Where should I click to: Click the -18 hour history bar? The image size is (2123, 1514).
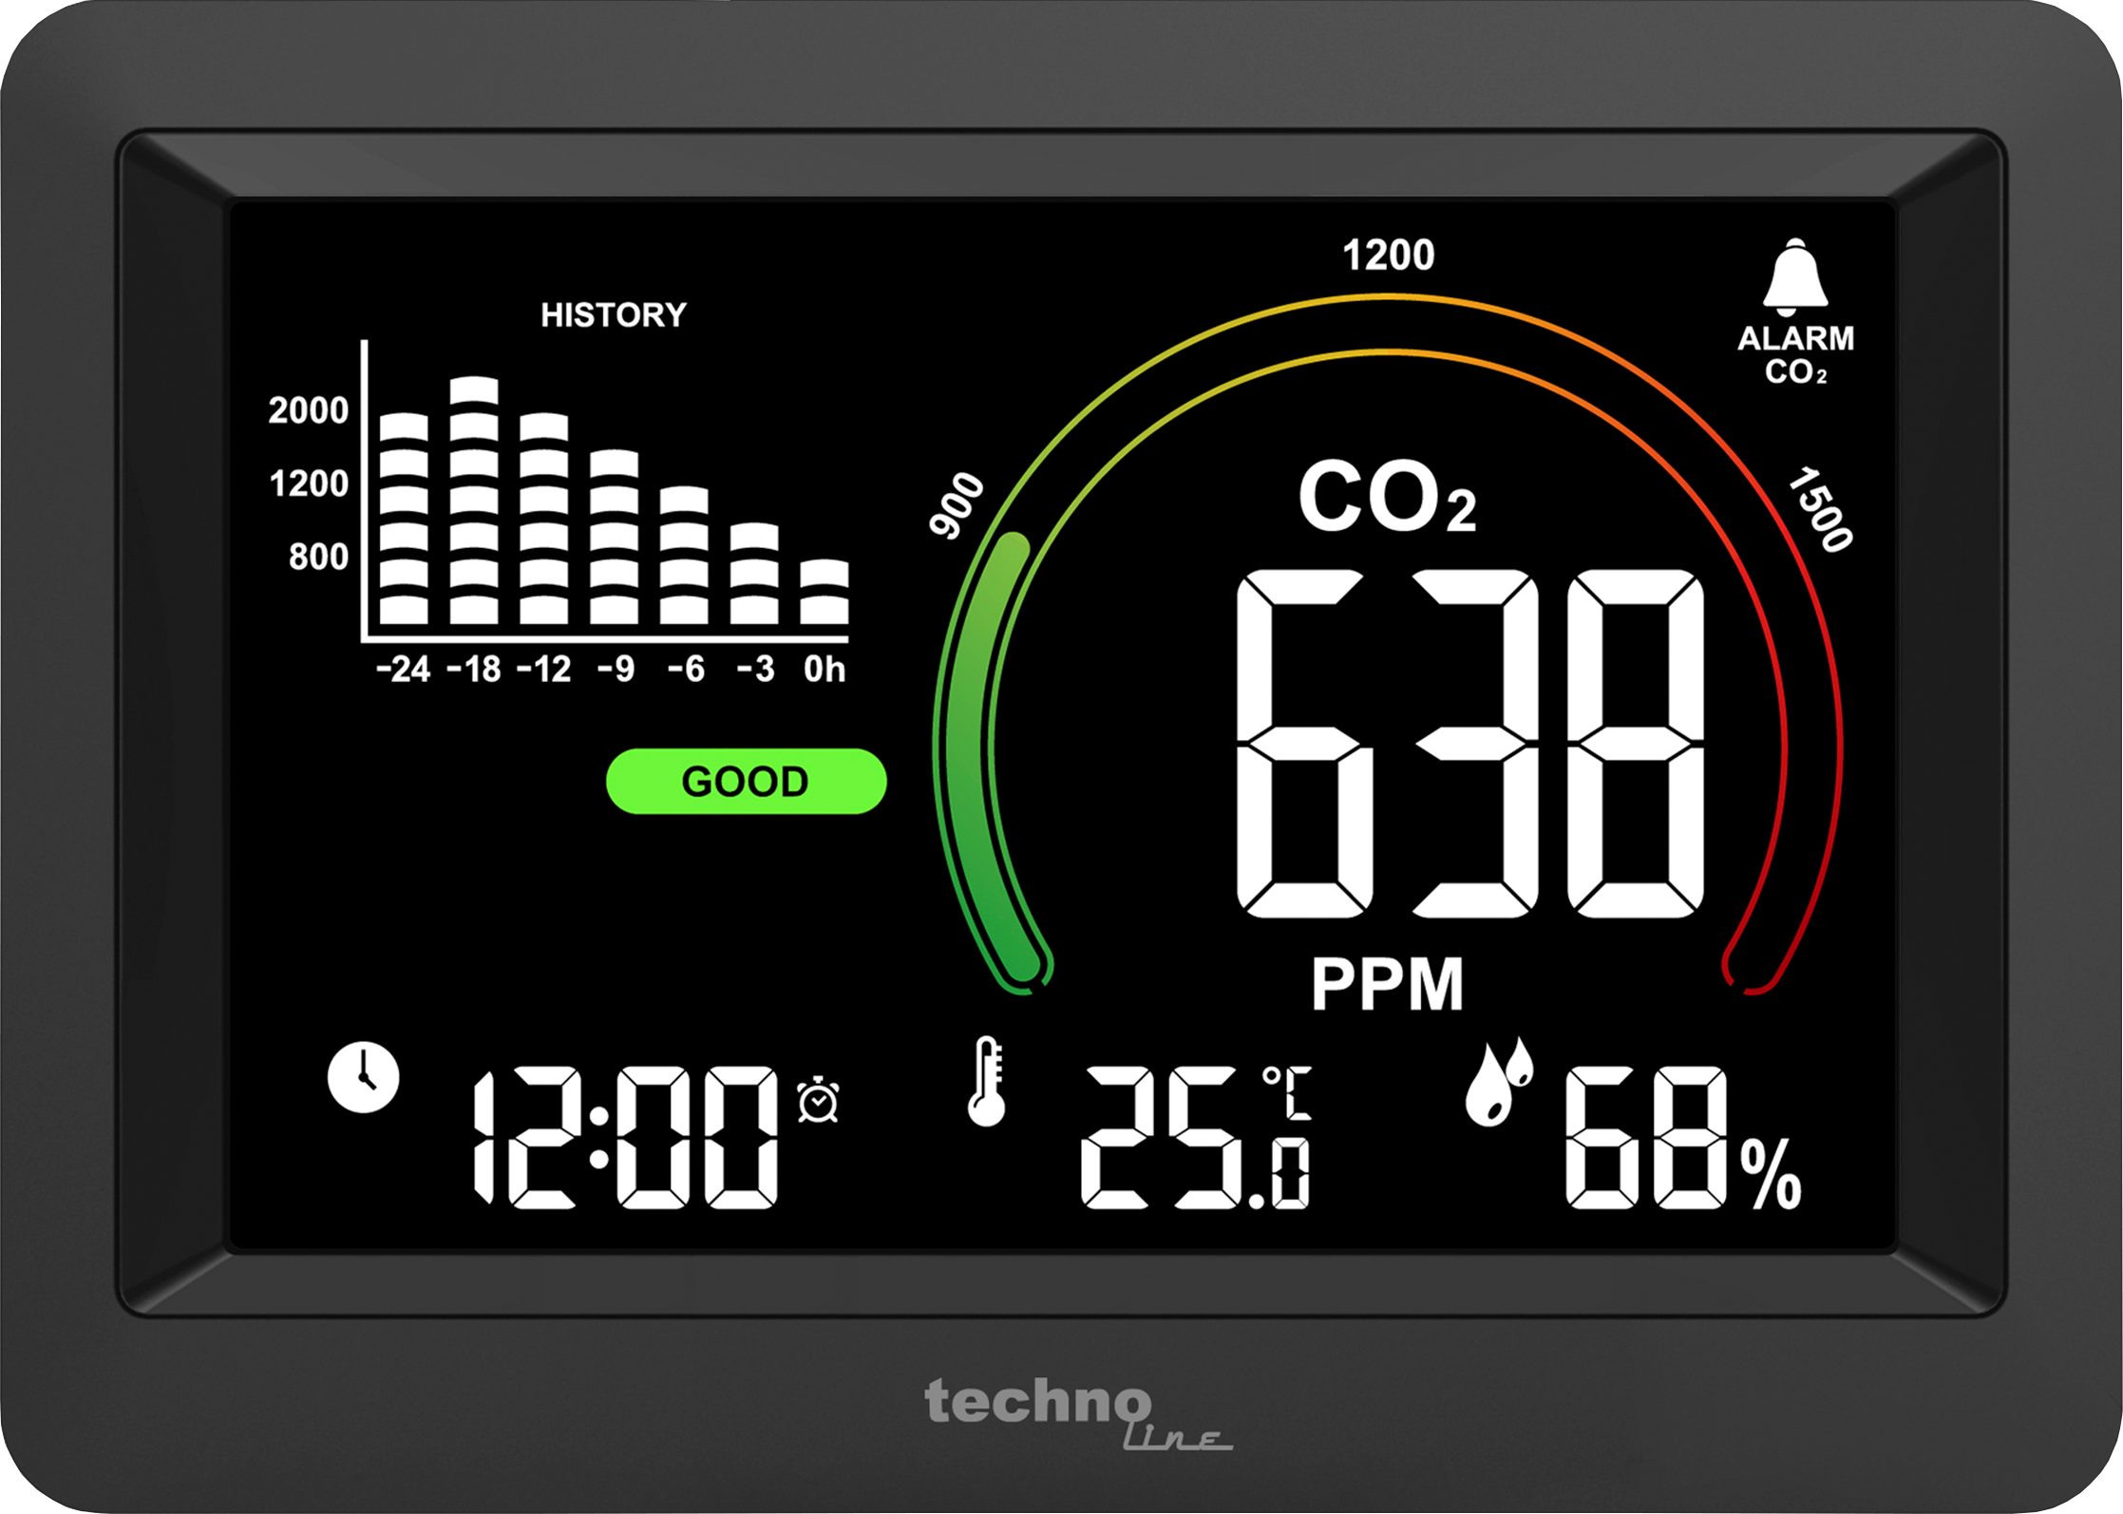click(474, 501)
